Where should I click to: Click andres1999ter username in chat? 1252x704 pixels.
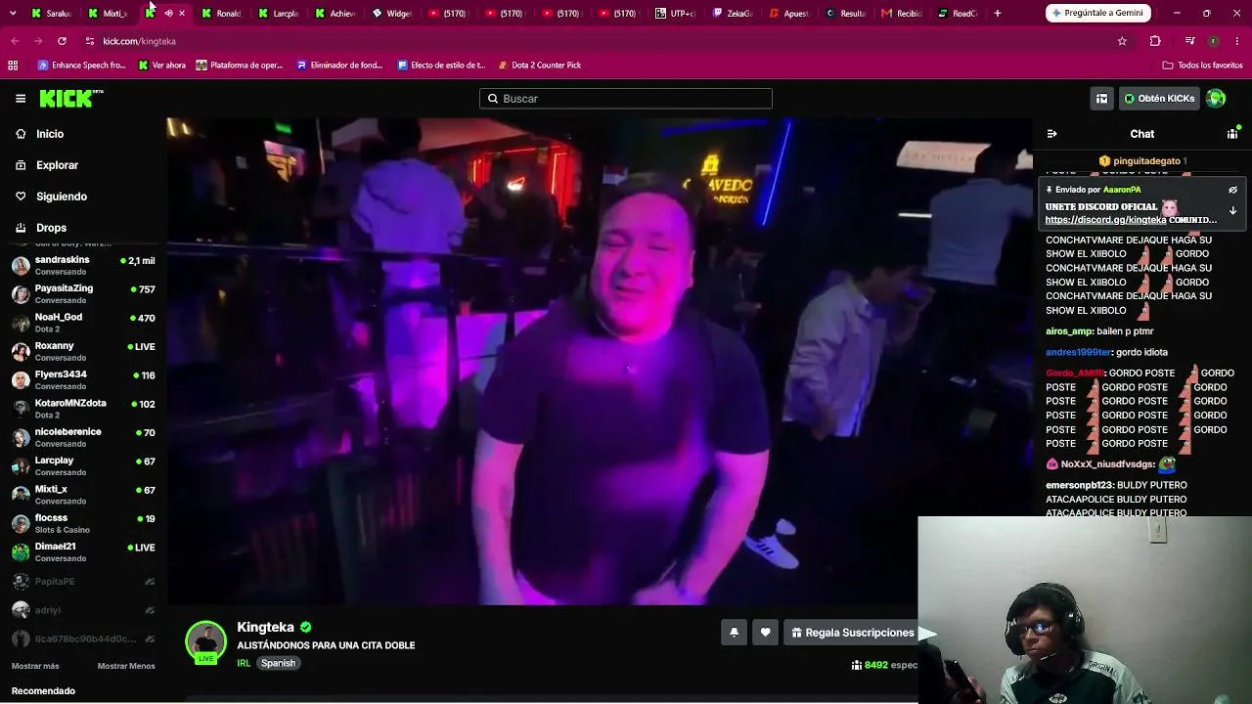pos(1078,352)
